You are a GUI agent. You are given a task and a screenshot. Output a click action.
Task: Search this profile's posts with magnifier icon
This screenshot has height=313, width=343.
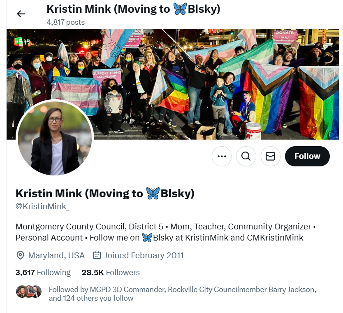246,156
